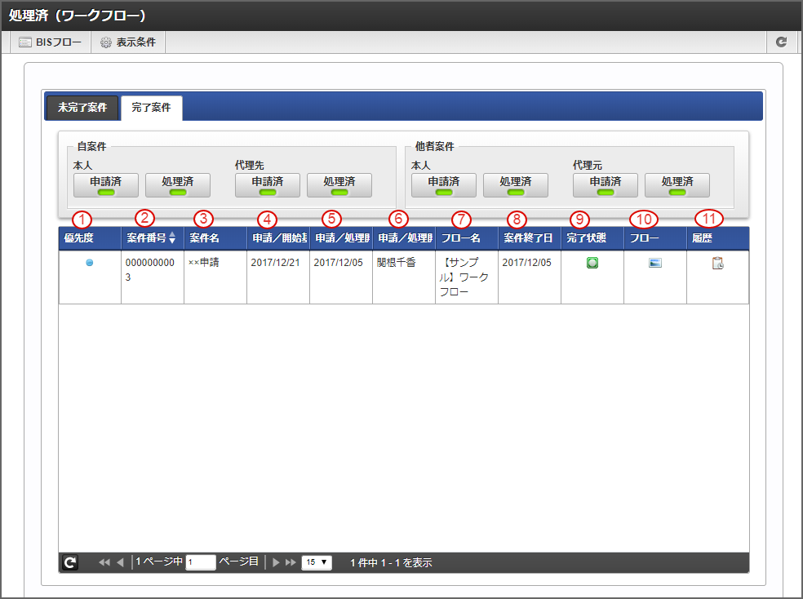The width and height of the screenshot is (803, 599).
Task: Click the 2017/12/21 date cell
Action: click(278, 277)
